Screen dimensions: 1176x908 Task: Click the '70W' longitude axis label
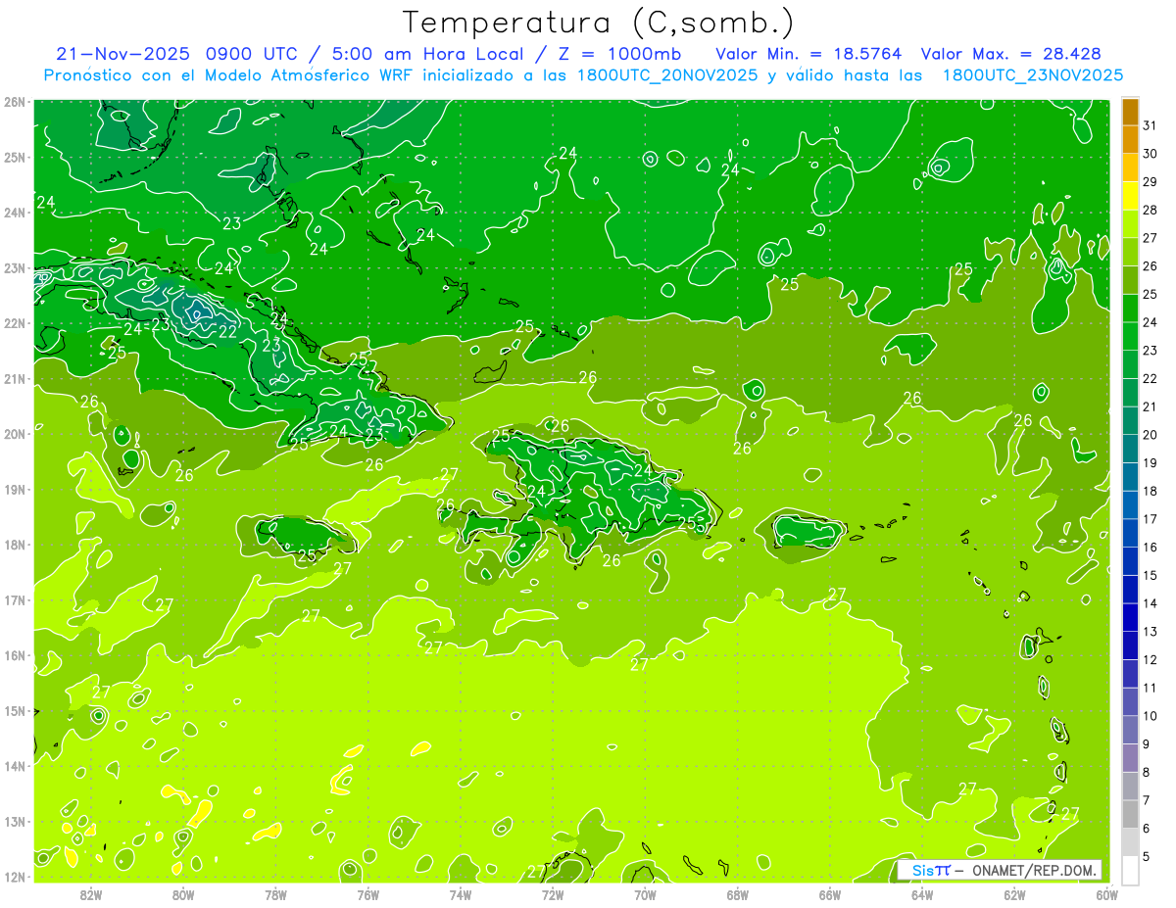coord(645,894)
